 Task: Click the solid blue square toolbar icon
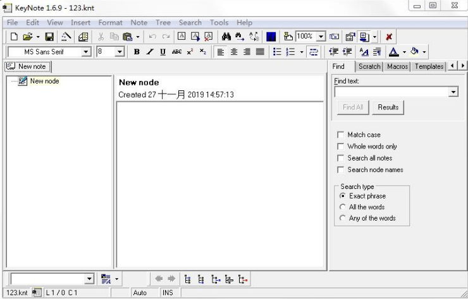[x=271, y=37]
